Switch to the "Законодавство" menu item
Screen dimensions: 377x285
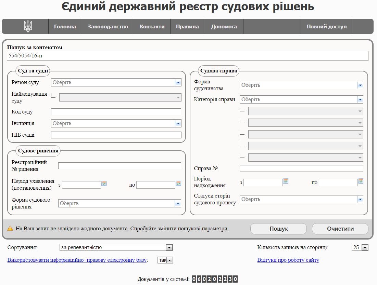(x=108, y=26)
